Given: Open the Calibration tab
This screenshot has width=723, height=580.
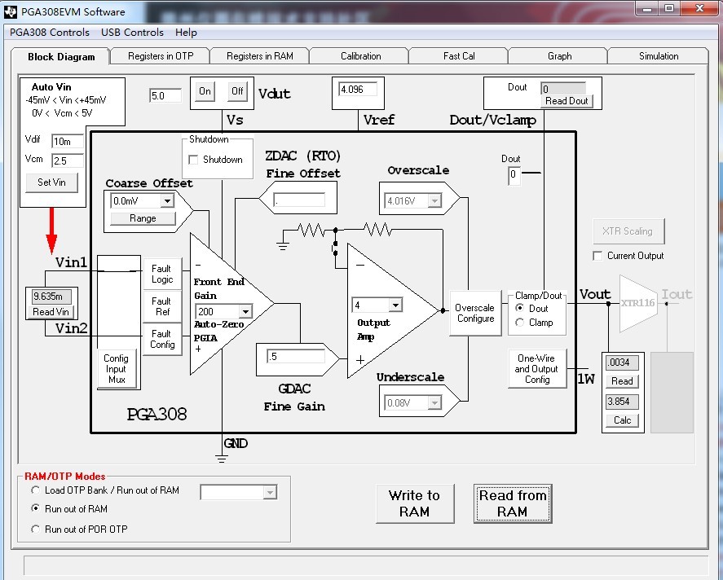Looking at the screenshot, I should pos(360,56).
